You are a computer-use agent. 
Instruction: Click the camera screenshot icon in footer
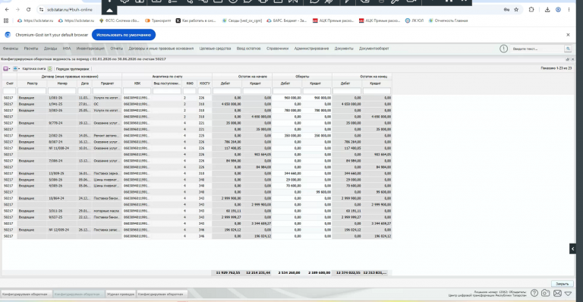tap(546, 293)
